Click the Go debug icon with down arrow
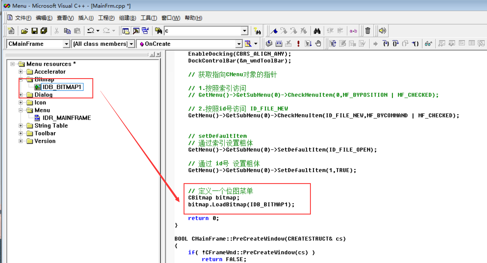 point(308,44)
